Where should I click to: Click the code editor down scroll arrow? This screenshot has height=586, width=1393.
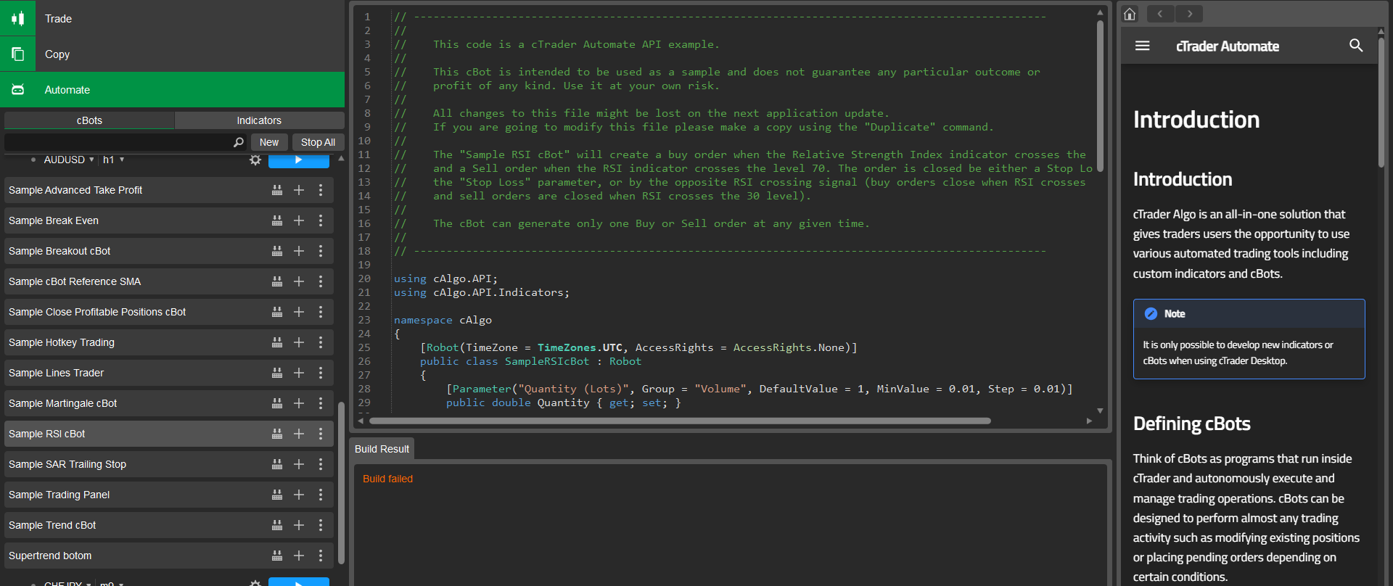[x=1100, y=410]
